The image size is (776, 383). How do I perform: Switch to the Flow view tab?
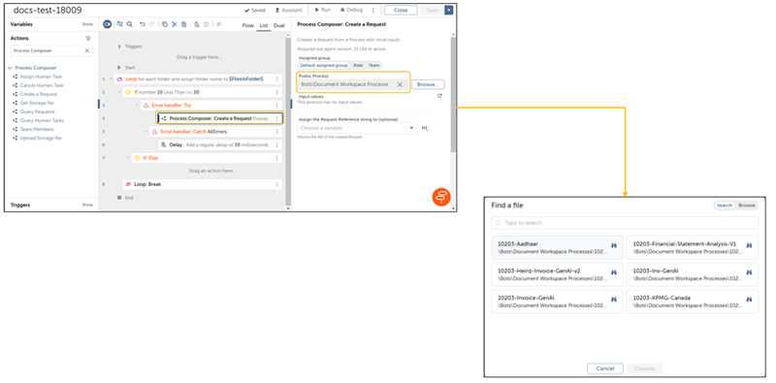pyautogui.click(x=248, y=25)
